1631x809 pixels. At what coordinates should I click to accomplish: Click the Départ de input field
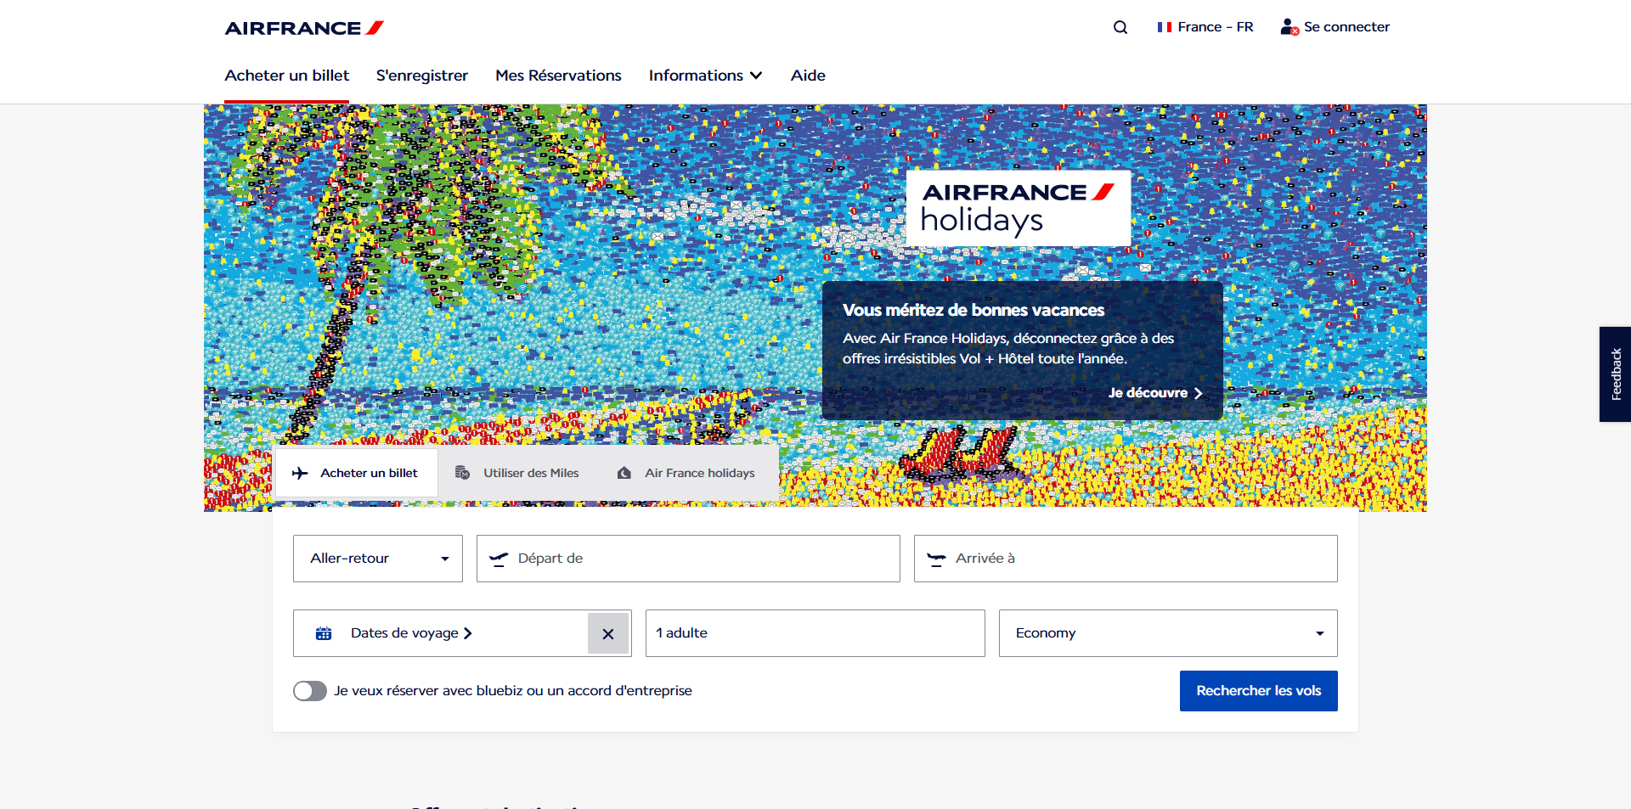(688, 559)
